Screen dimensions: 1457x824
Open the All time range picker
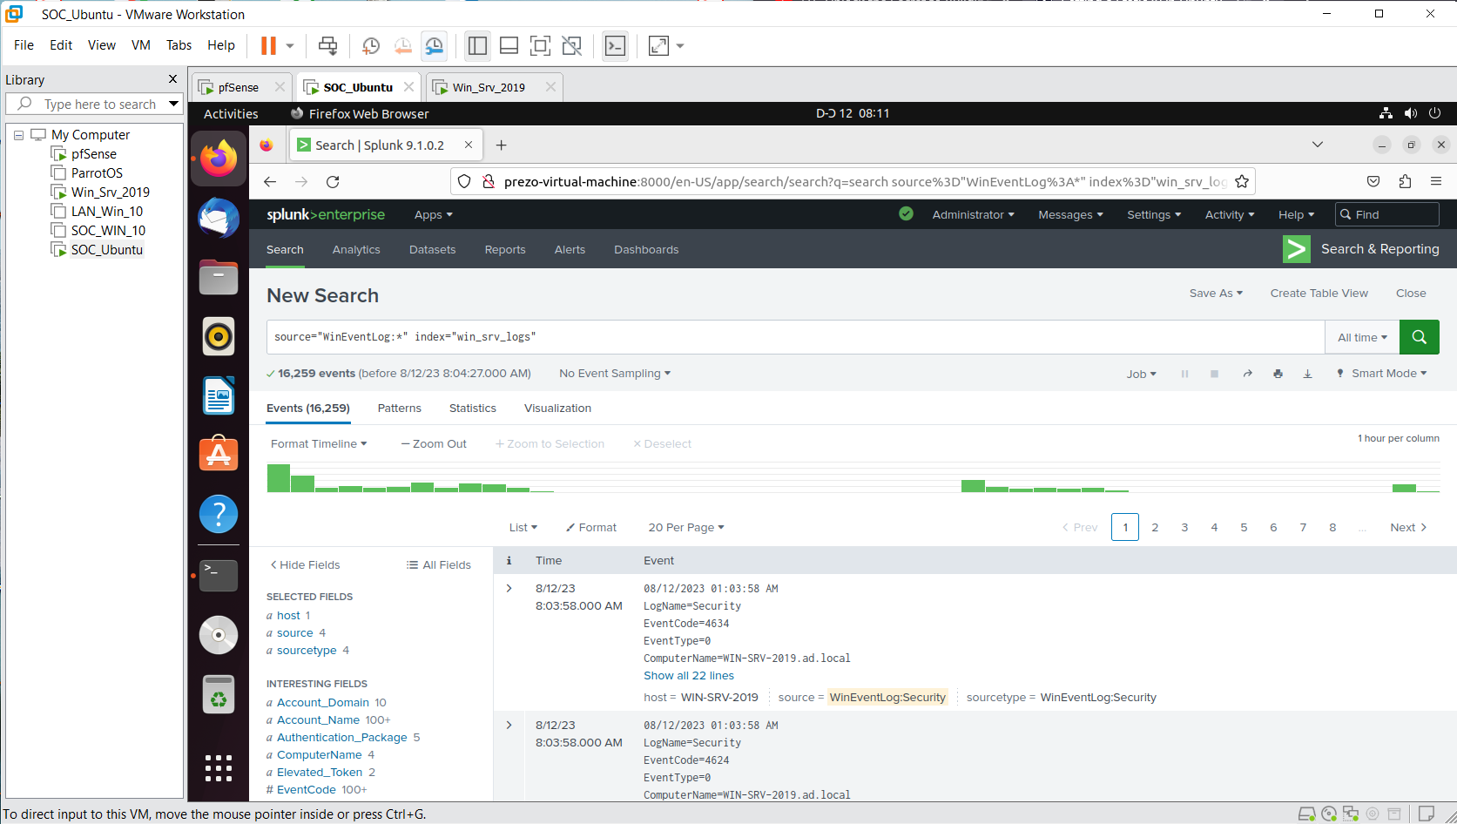(x=1362, y=337)
